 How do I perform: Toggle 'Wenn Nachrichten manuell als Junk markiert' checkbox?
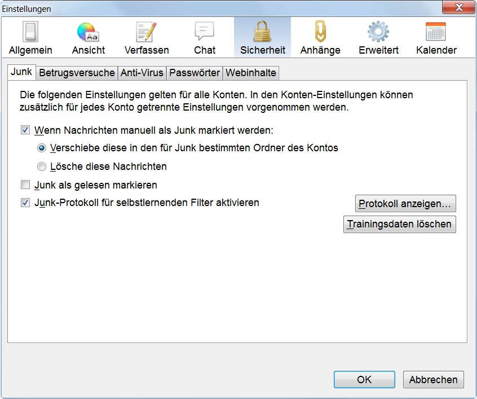click(x=25, y=130)
